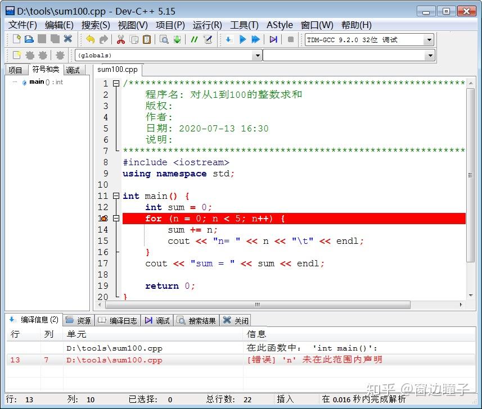Click the pen-on-paper edit icon

(208, 39)
